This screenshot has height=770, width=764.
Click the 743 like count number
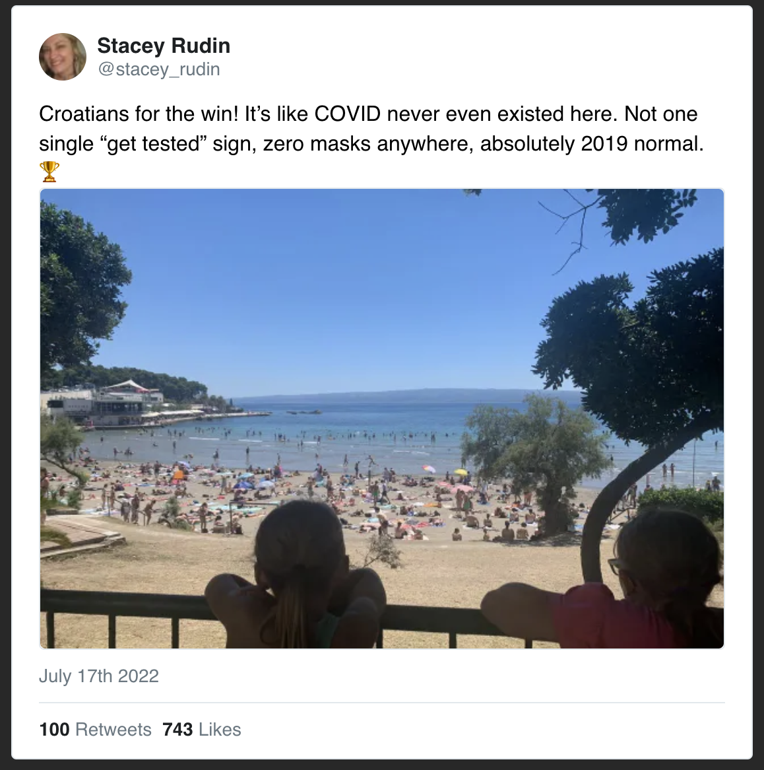[177, 730]
